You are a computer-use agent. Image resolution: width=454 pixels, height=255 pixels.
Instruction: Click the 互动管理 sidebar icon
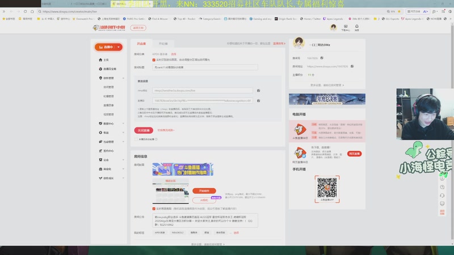coord(100,142)
